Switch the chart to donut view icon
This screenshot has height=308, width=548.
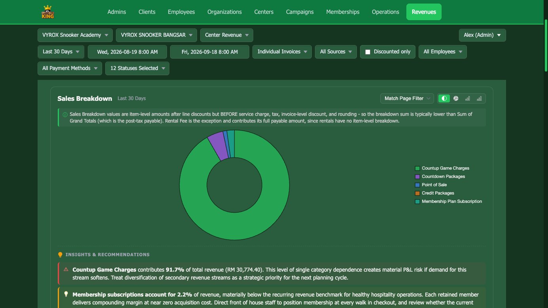[x=444, y=98]
